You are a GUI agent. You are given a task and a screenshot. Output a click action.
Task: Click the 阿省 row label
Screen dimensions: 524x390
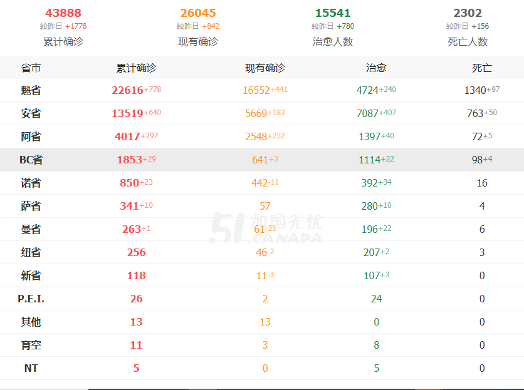tap(31, 136)
